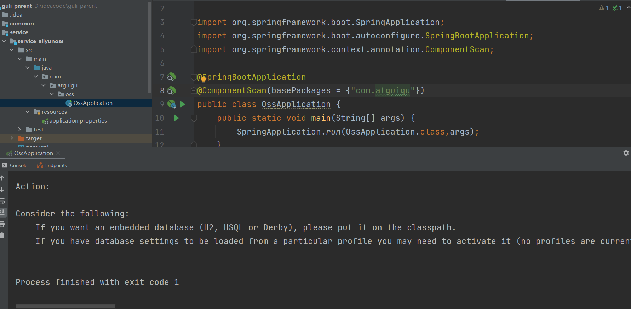Collapse the service_aliyunoss module
The width and height of the screenshot is (631, 309).
click(4, 41)
